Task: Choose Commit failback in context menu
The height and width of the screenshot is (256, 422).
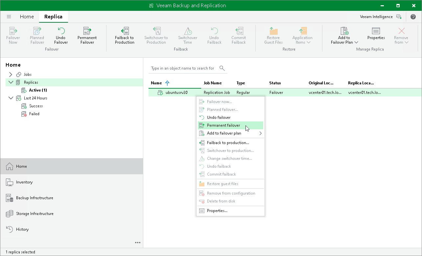Action: click(230, 174)
